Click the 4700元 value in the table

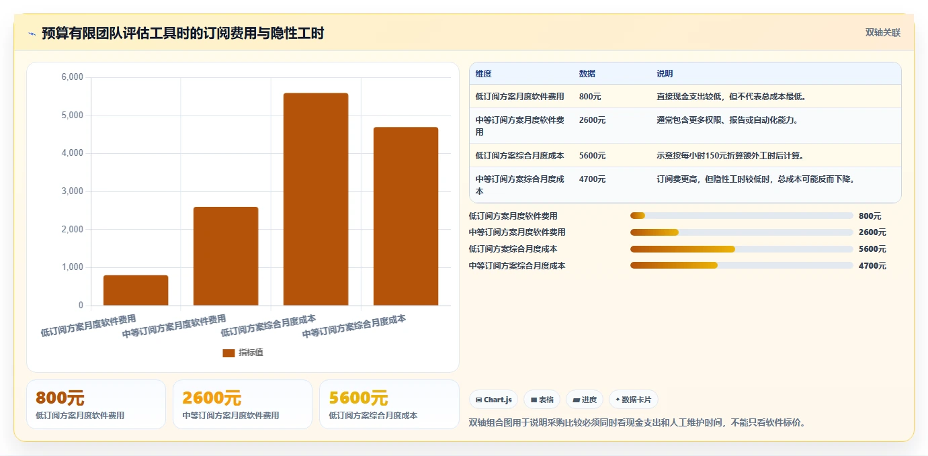click(592, 179)
